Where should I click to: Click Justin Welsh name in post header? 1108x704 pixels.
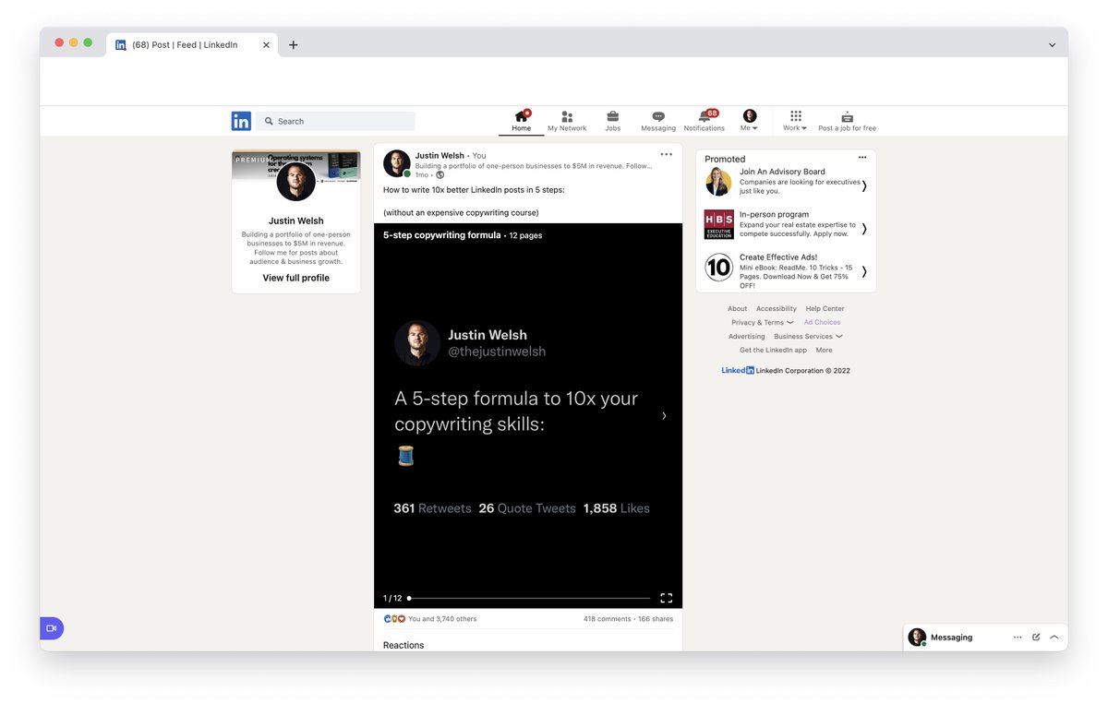440,156
